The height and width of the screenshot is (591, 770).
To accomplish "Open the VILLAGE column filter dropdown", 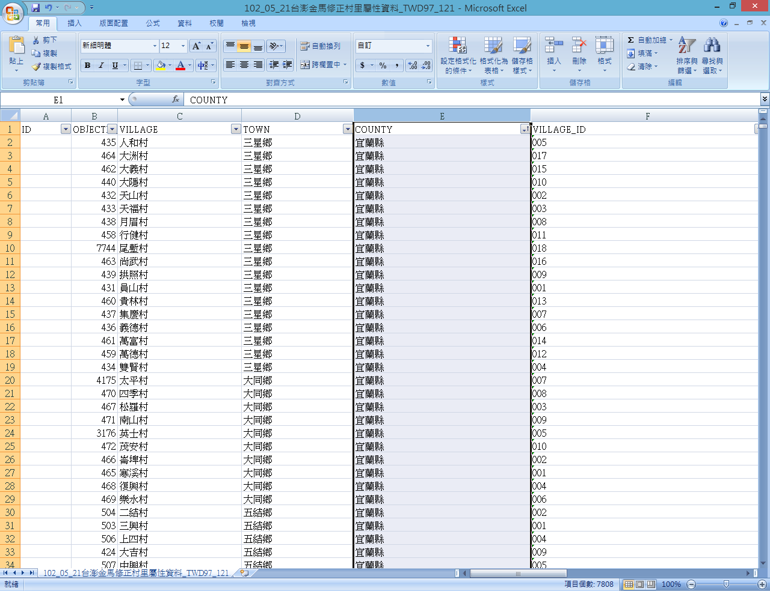I will 236,129.
